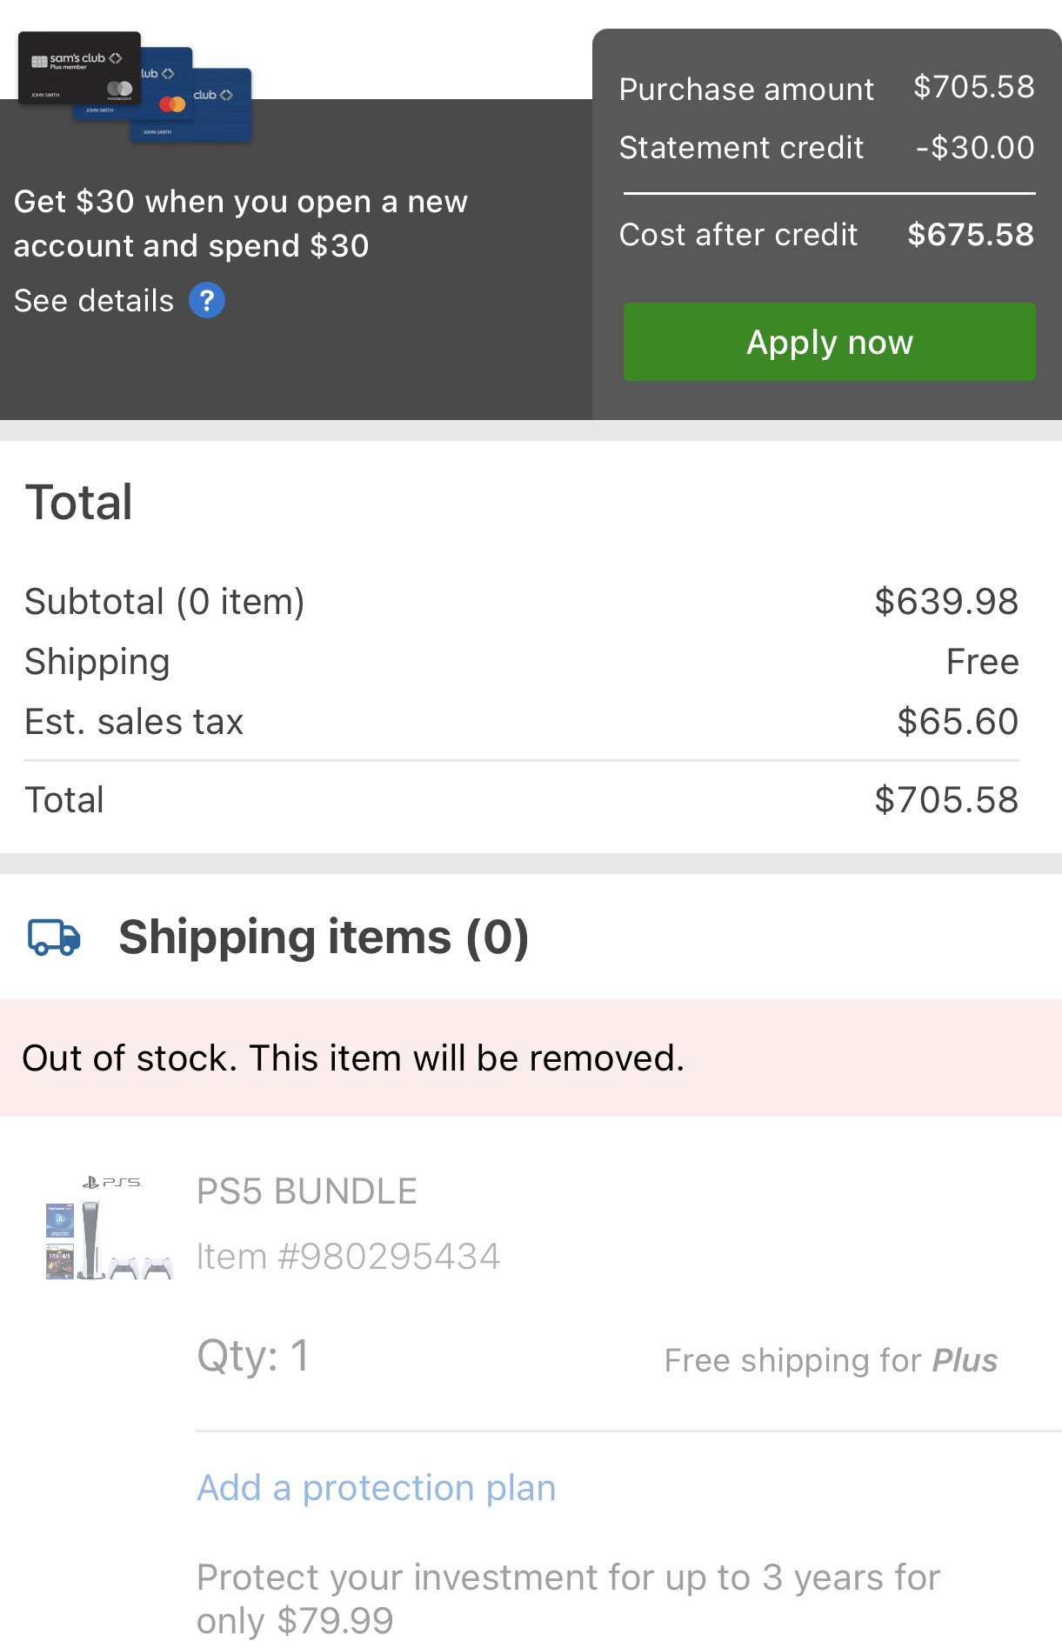Screen dimensions: 1062x1648
Task: Tap Add a protection plan link
Action: point(376,1488)
